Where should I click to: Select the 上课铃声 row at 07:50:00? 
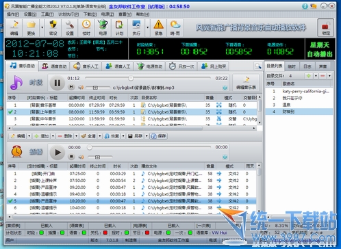(131, 181)
